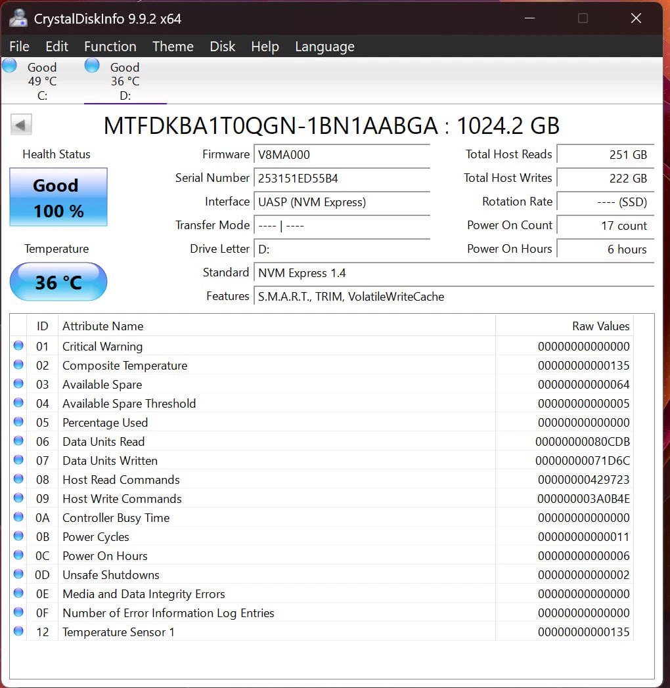
Task: Select the Composite Temperature attribute name
Action: (x=125, y=366)
